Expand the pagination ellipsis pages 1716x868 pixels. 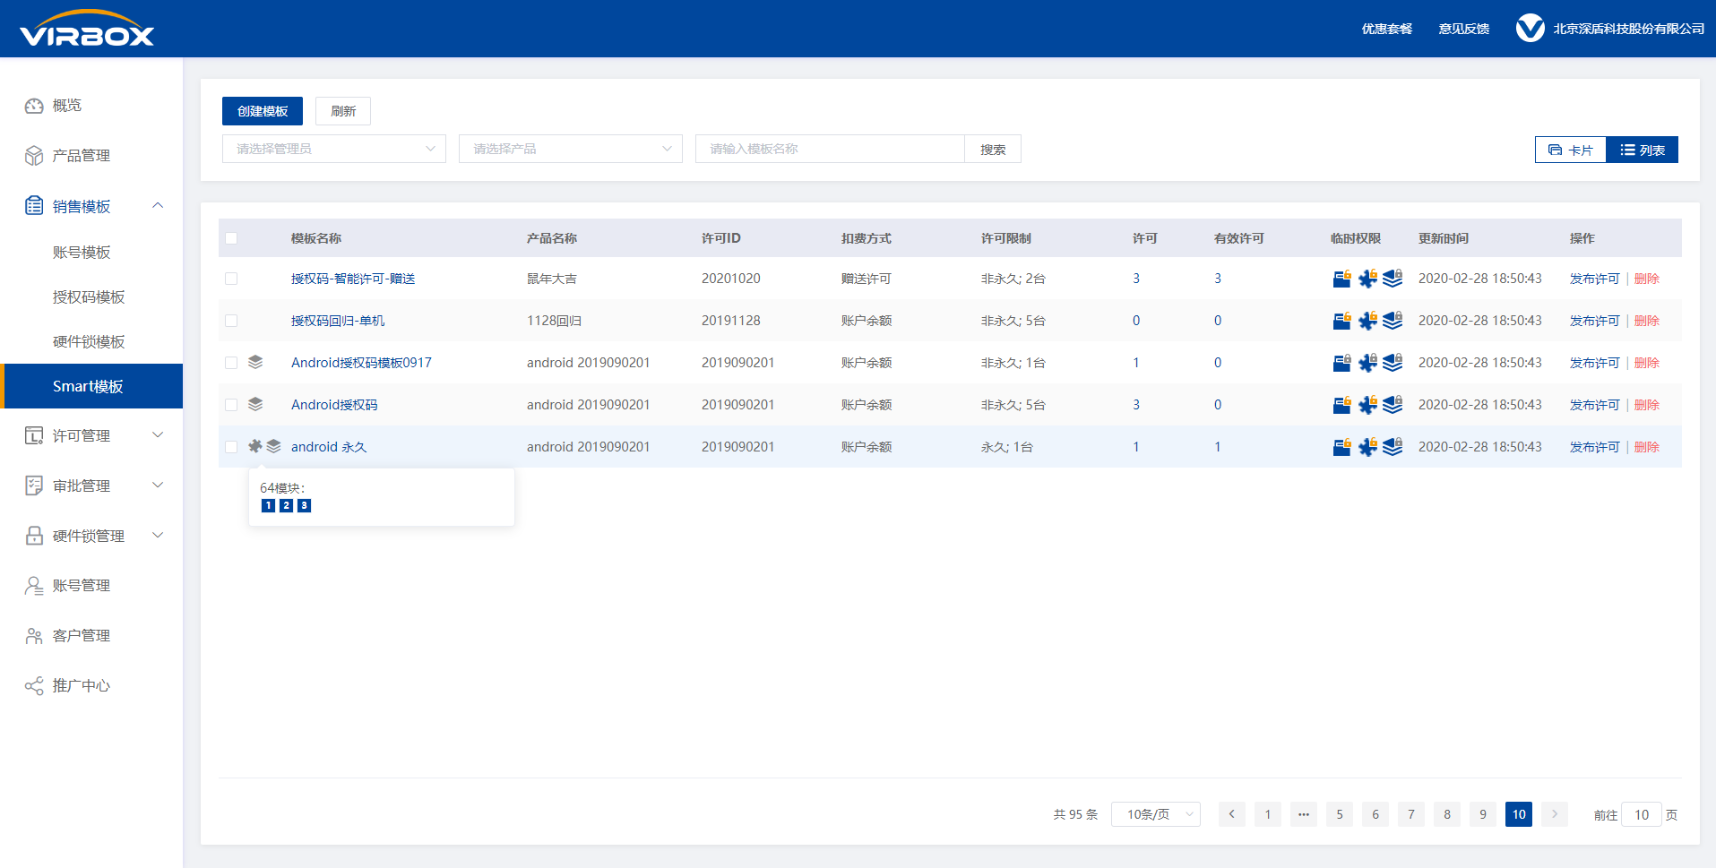(1304, 814)
